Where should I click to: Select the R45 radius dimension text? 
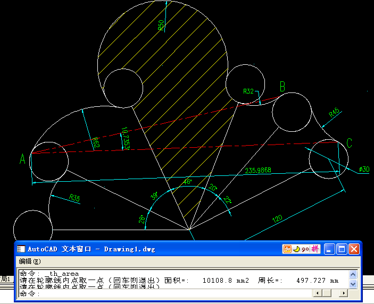click(334, 113)
